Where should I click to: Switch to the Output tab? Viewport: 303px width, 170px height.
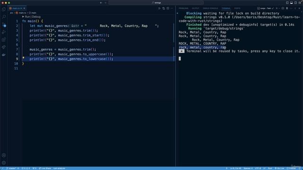click(196, 8)
